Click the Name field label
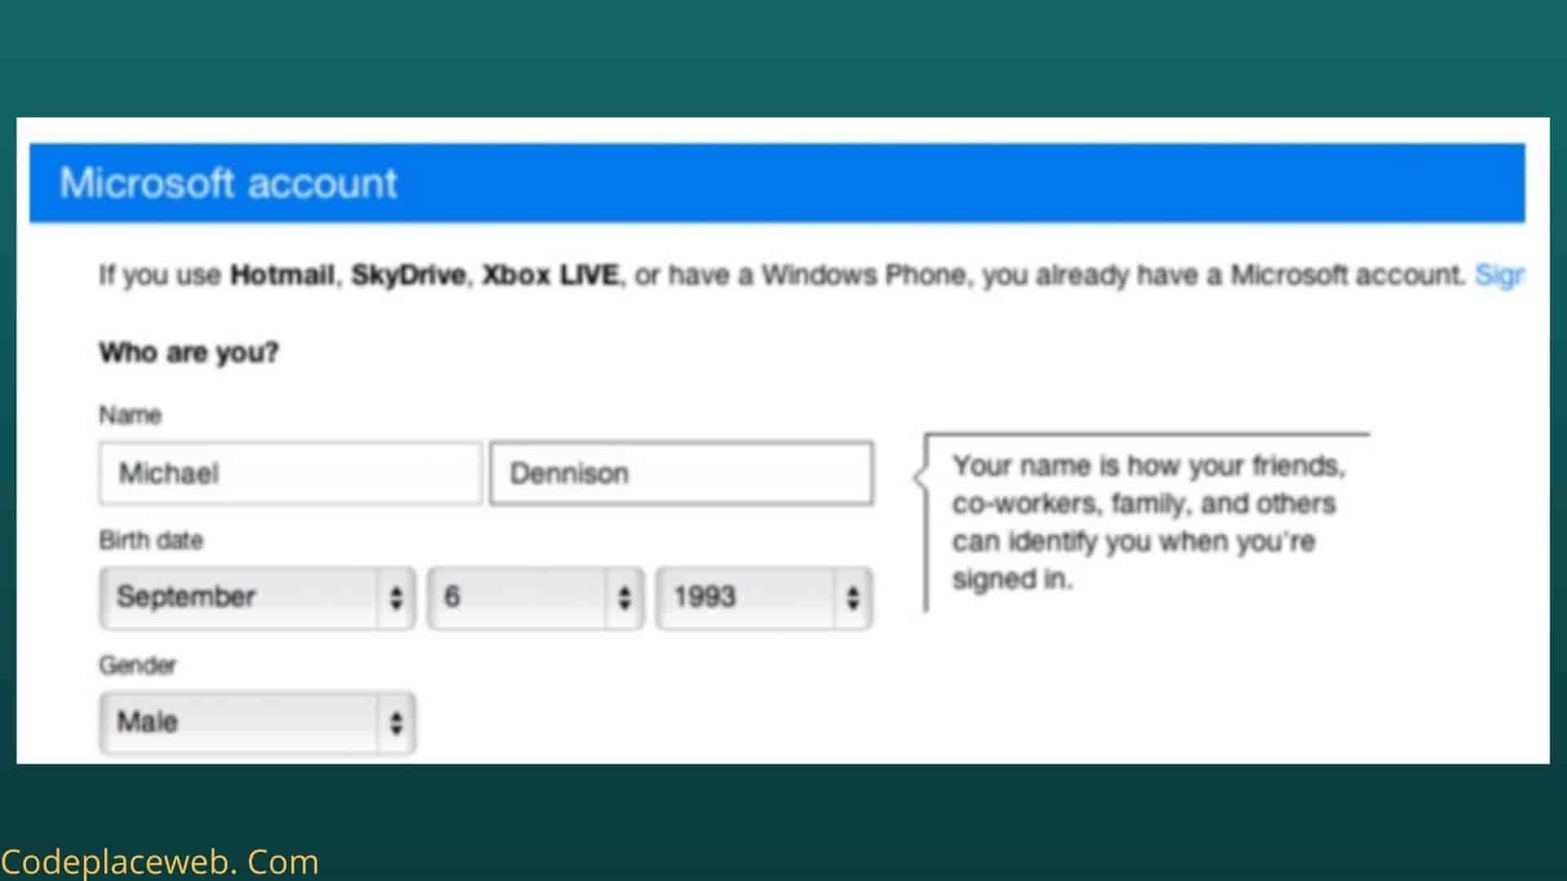 pyautogui.click(x=130, y=415)
